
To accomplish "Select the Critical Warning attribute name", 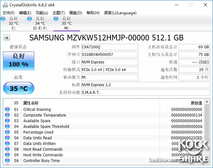I will [x=37, y=109].
